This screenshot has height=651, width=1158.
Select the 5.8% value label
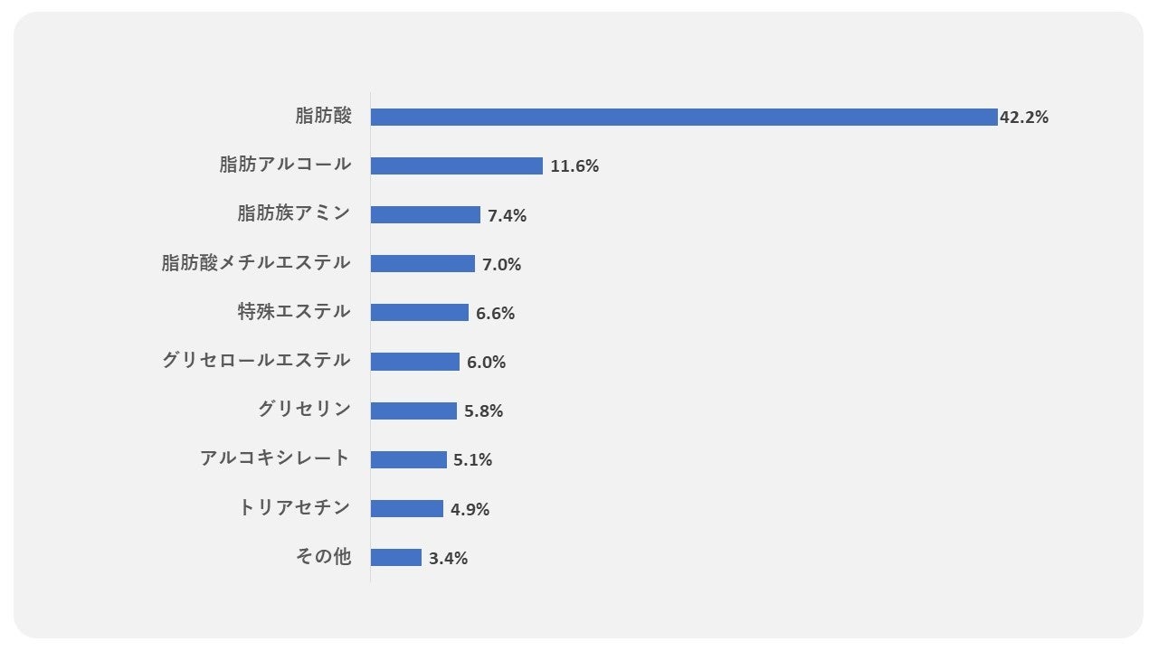(484, 410)
